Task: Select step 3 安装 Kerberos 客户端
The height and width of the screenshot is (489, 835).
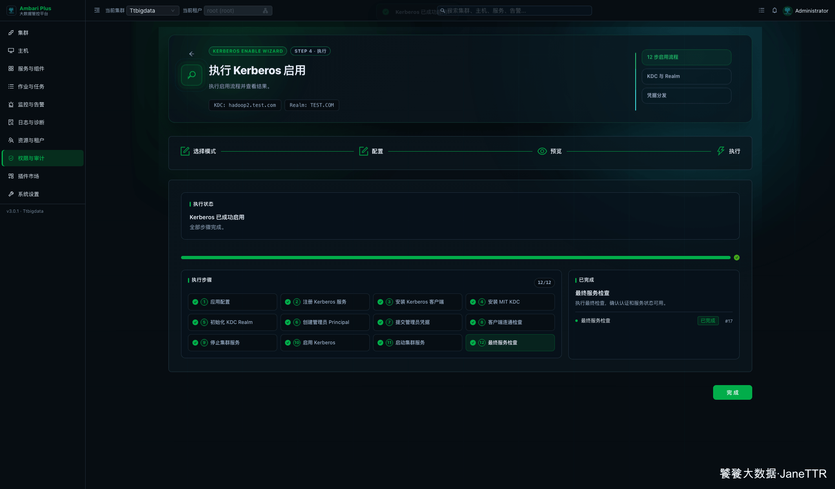Action: (417, 302)
